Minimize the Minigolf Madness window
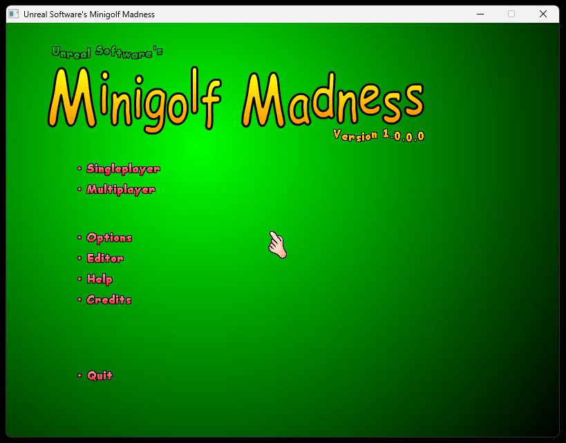 tap(480, 14)
